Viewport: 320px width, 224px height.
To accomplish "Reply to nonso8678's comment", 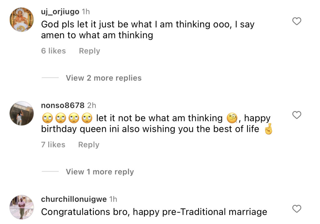I will (x=88, y=145).
